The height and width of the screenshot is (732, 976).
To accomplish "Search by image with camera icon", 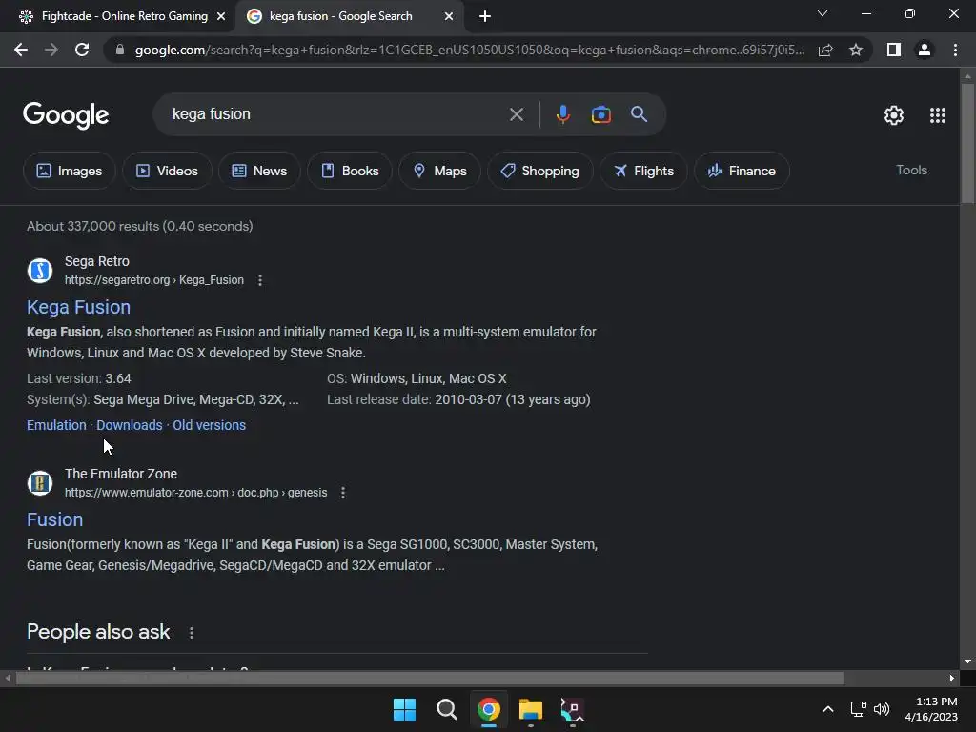I will tap(600, 114).
